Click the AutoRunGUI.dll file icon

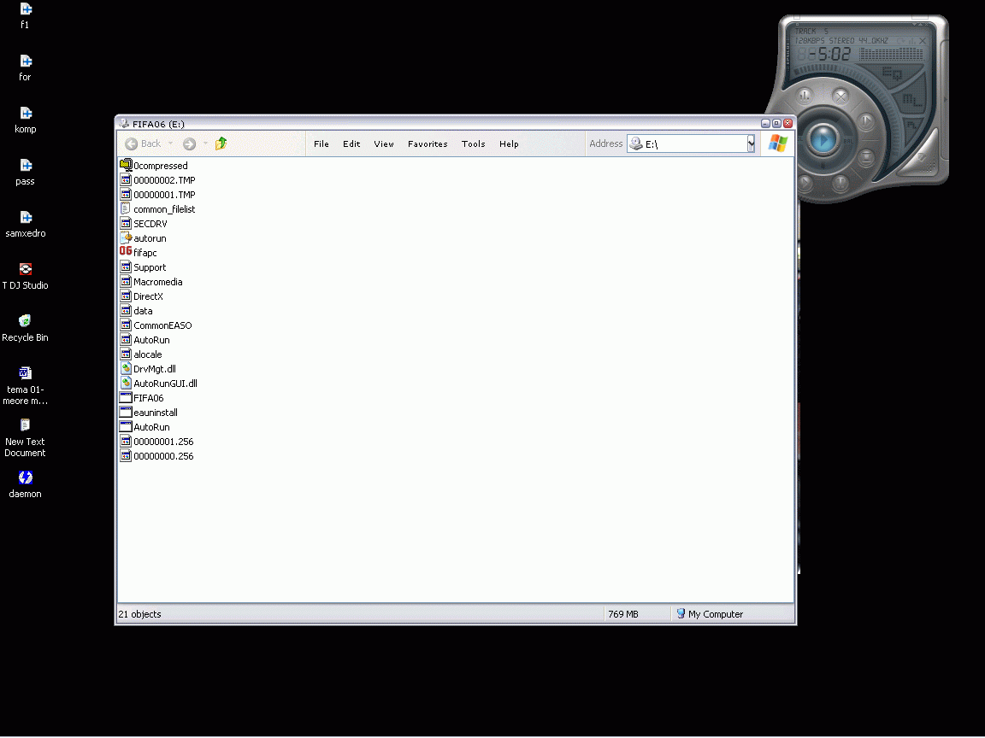click(126, 383)
